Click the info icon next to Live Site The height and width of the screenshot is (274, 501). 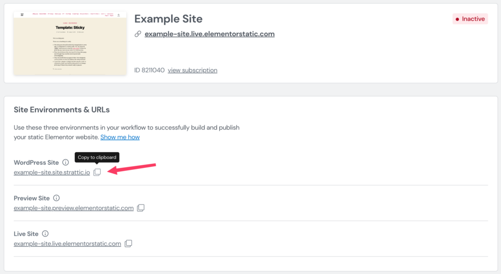pyautogui.click(x=46, y=233)
